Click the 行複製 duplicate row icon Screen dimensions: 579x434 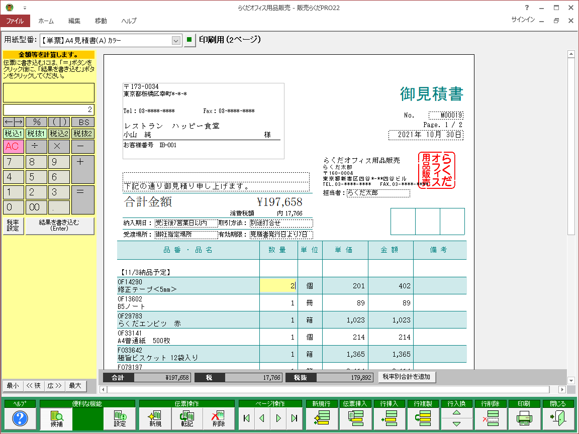click(423, 418)
